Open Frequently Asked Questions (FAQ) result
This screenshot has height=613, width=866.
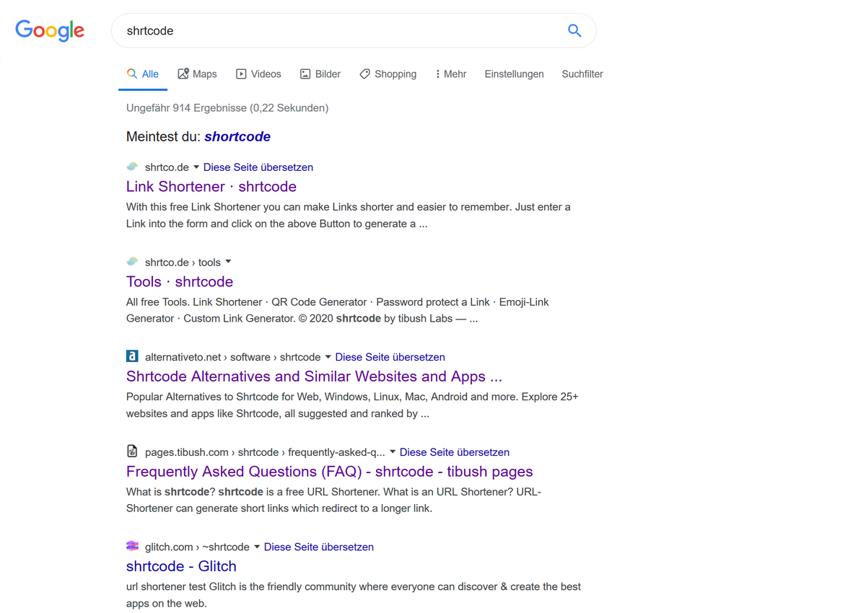click(330, 472)
